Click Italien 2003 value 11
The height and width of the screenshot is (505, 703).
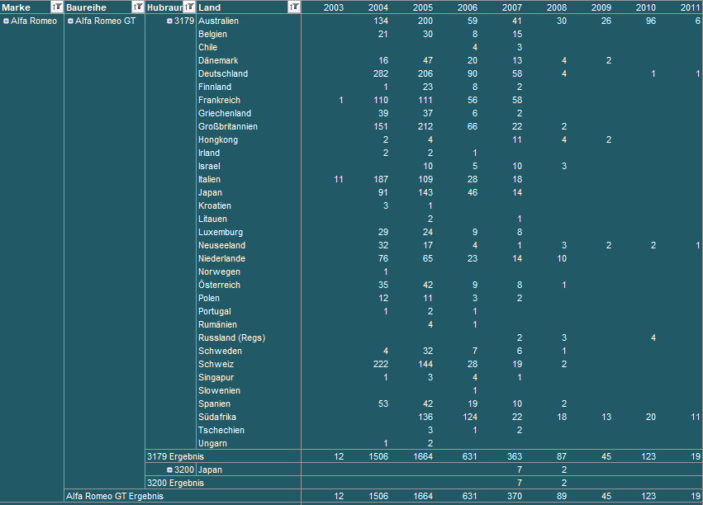point(339,180)
